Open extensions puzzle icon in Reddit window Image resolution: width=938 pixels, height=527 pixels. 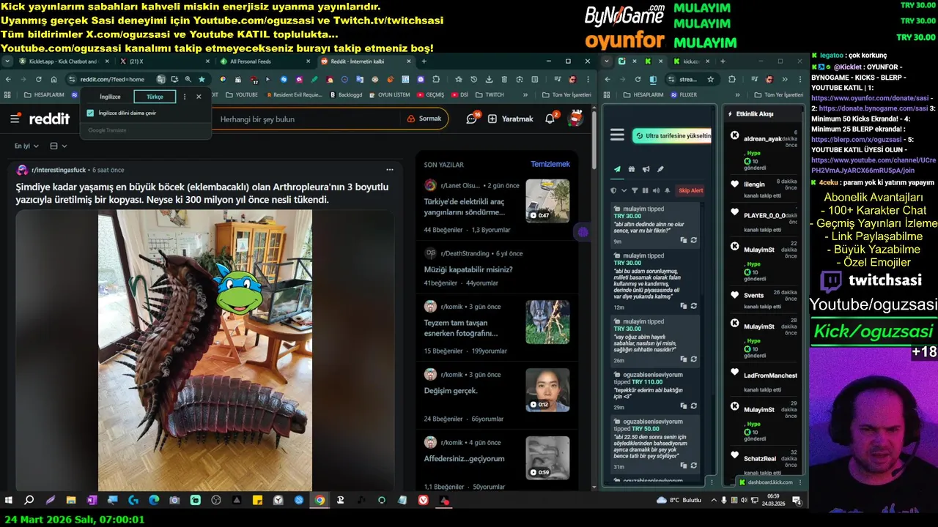[x=436, y=79]
